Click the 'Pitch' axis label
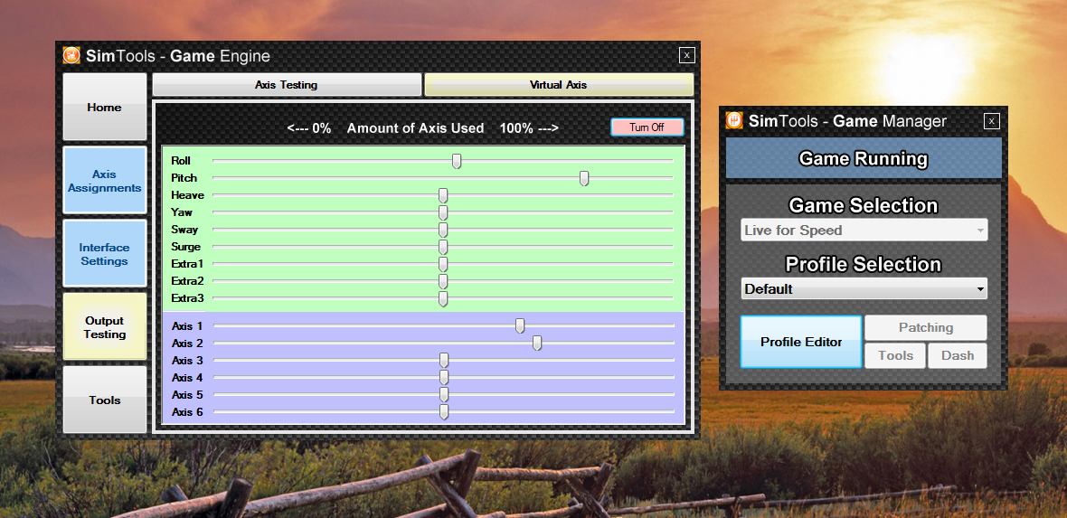Image resolution: width=1067 pixels, height=518 pixels. 184,178
